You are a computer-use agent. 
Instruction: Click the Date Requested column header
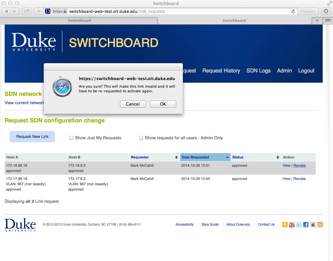[205, 157]
